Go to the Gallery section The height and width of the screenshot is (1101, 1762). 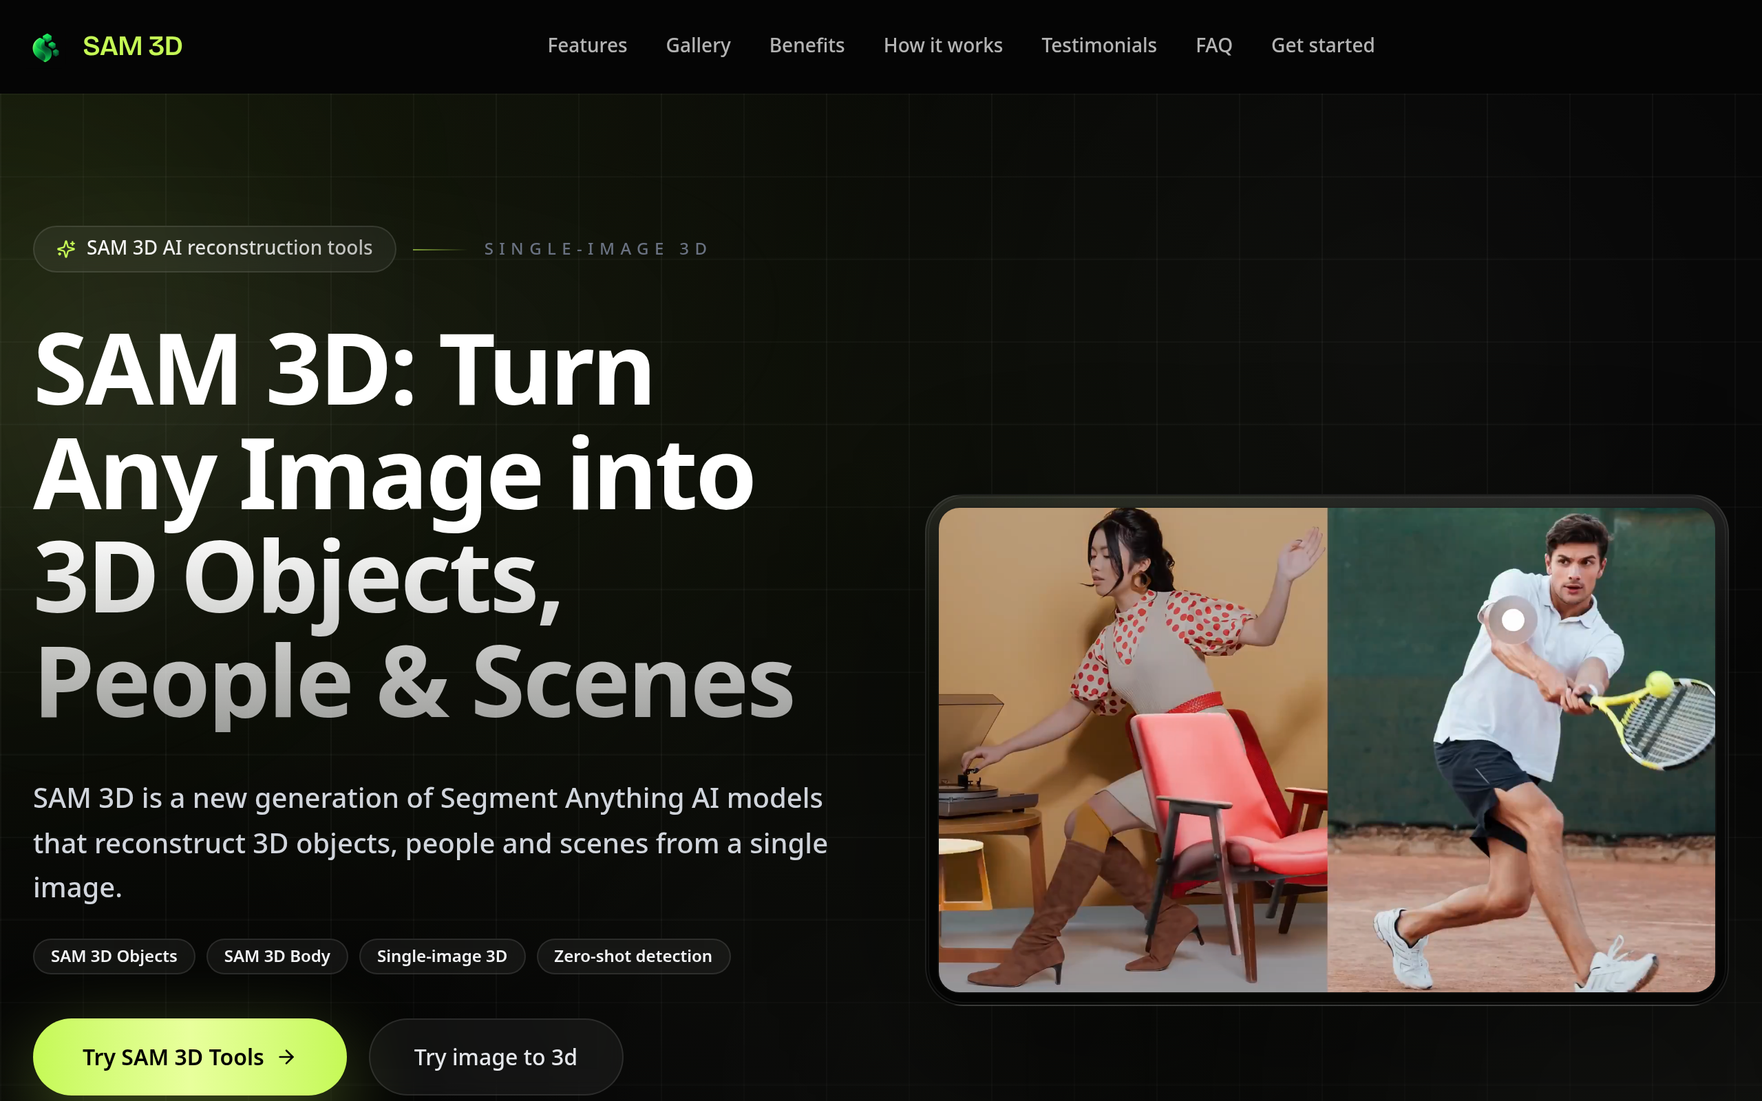697,45
